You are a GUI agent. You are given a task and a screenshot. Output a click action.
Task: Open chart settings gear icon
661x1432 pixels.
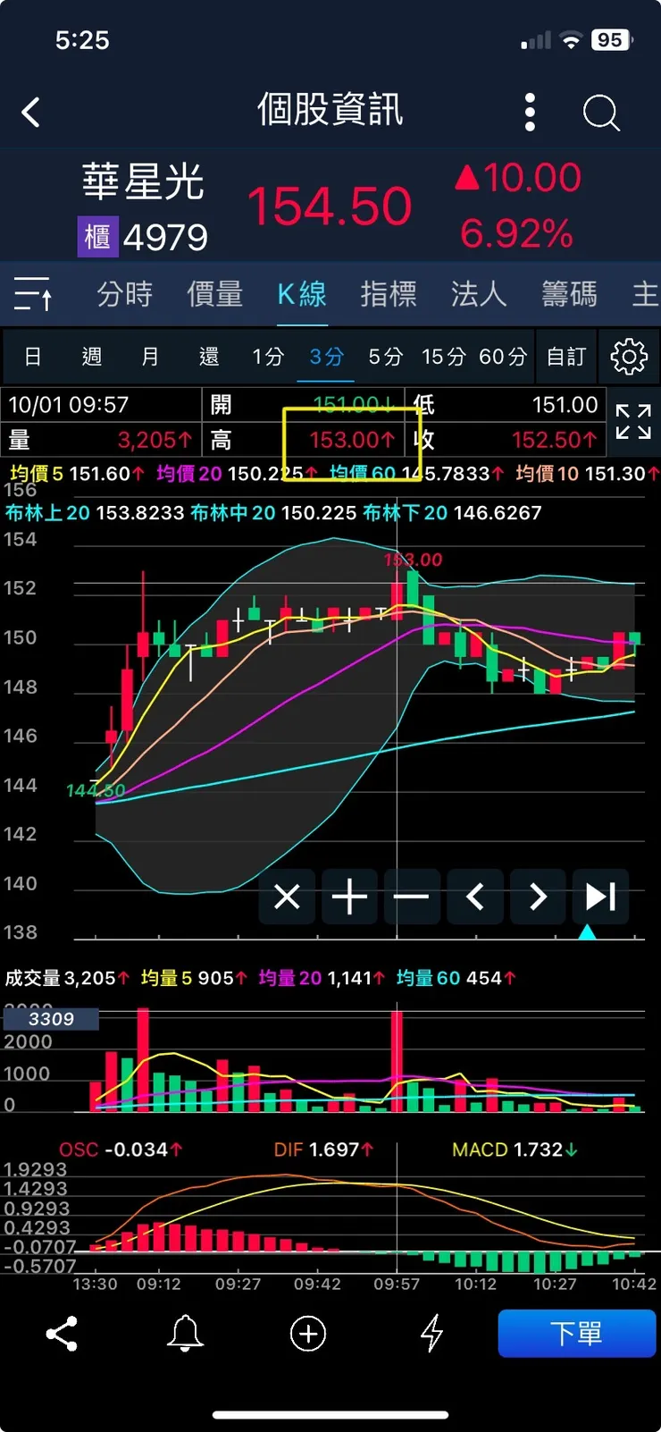coord(629,357)
